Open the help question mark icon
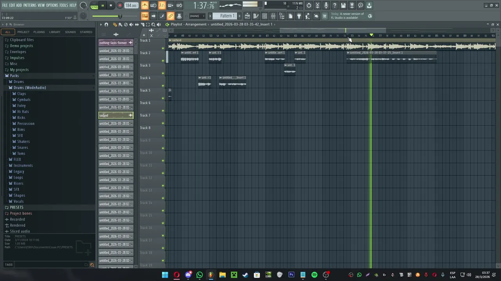Screen dimensions: 501x281 coord(335,5)
